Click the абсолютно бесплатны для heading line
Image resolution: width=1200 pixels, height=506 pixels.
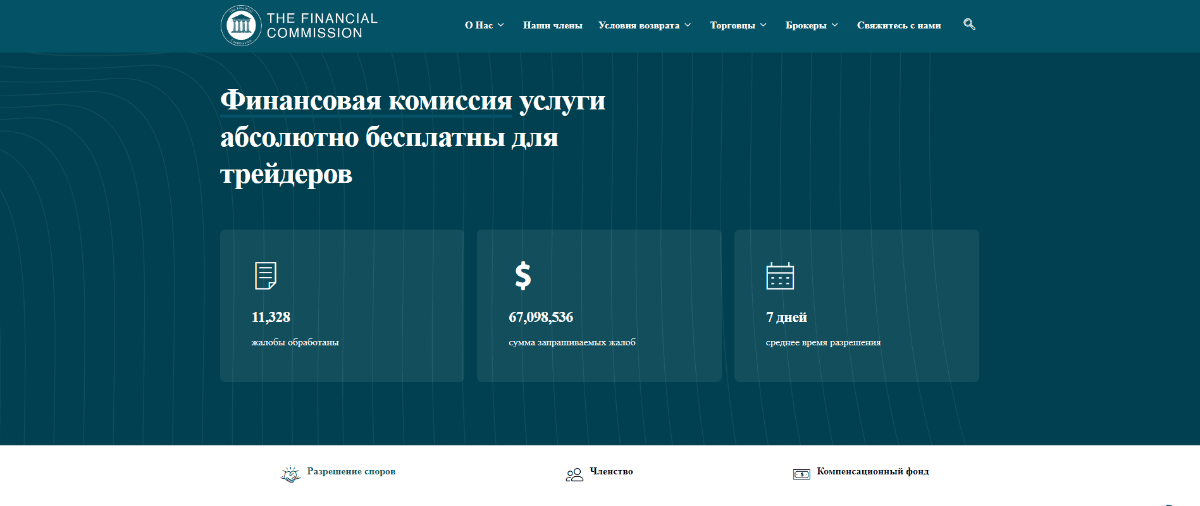(389, 137)
